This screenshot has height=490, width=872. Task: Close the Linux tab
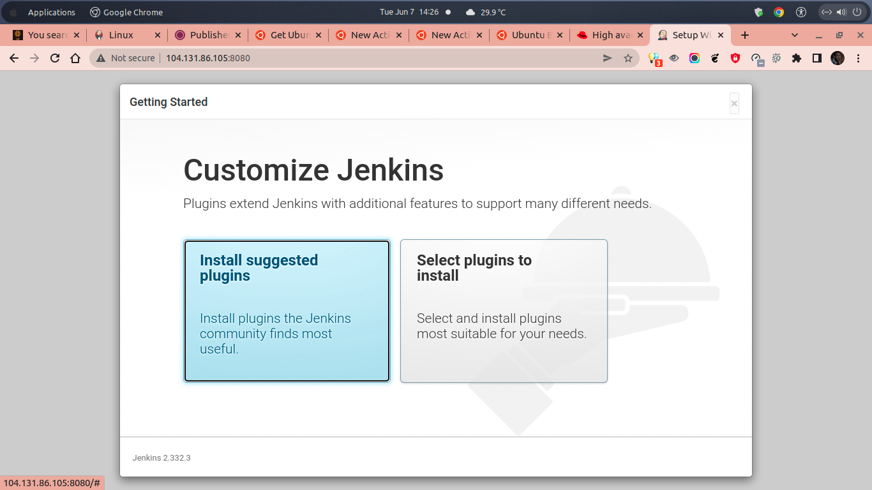158,35
